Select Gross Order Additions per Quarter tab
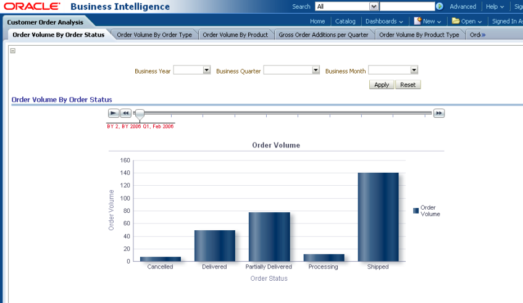The image size is (523, 303). [x=324, y=35]
